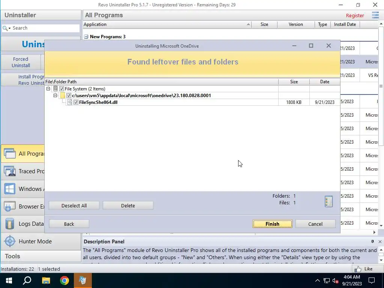Viewport: 384px width, 288px height.
Task: Click the All Programs sidebar icon
Action: click(9, 153)
